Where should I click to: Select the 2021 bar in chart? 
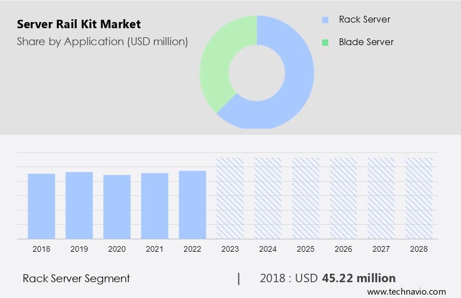click(155, 205)
